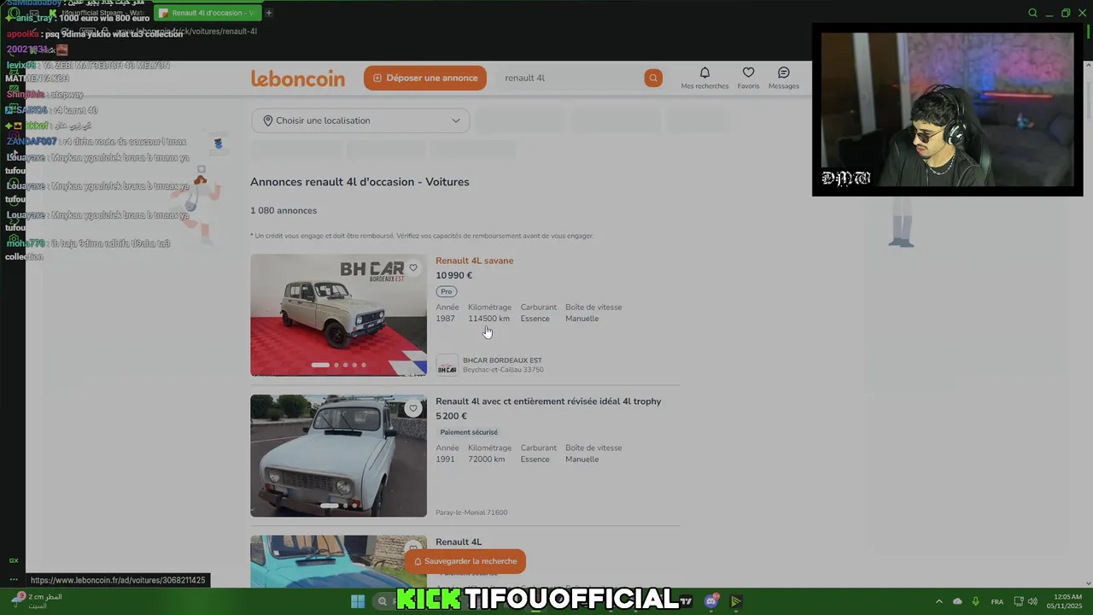Click the image carousel dots on savane photo
This screenshot has height=615, width=1093.
339,365
